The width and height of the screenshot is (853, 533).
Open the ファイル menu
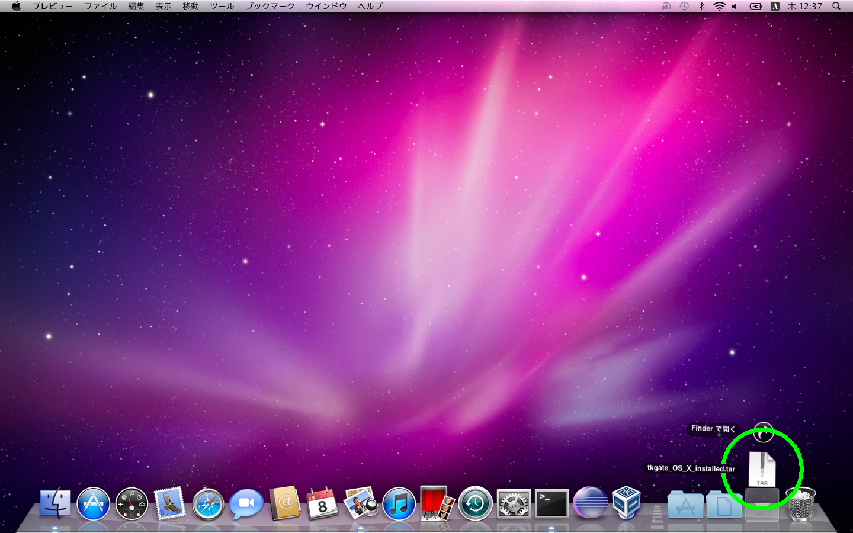point(100,6)
